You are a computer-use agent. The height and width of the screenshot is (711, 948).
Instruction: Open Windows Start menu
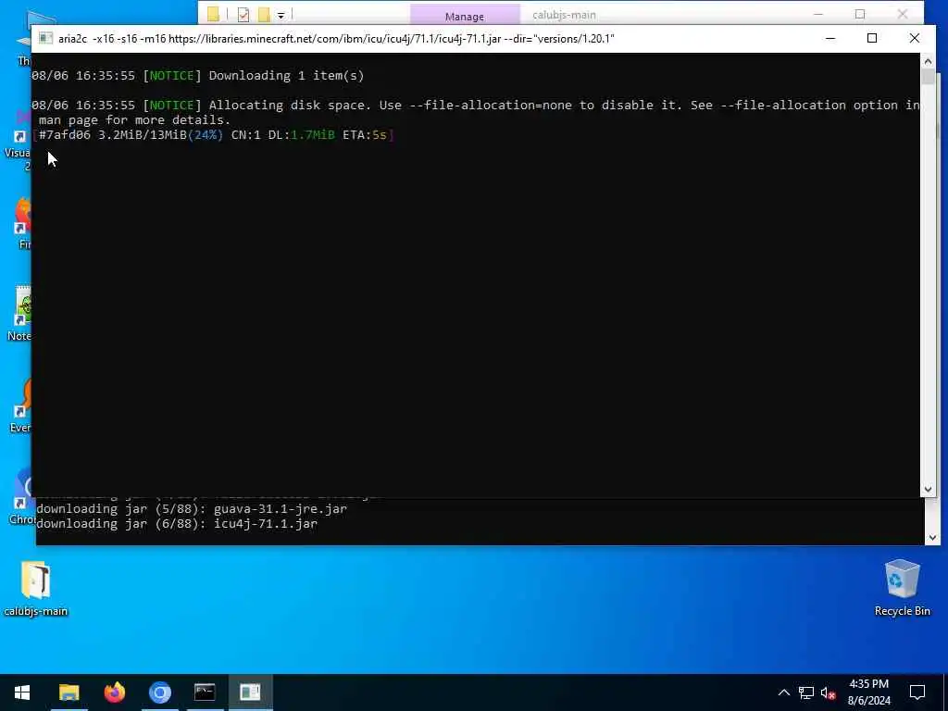22,692
